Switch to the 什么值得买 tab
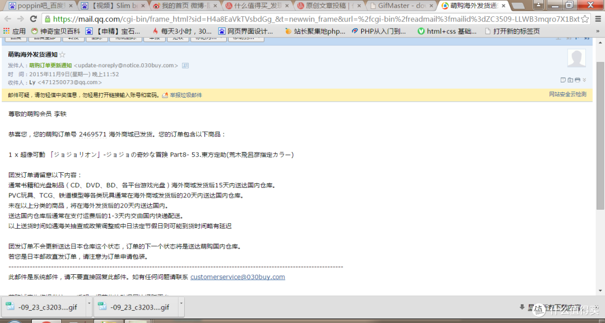The height and width of the screenshot is (323, 605). click(x=258, y=6)
